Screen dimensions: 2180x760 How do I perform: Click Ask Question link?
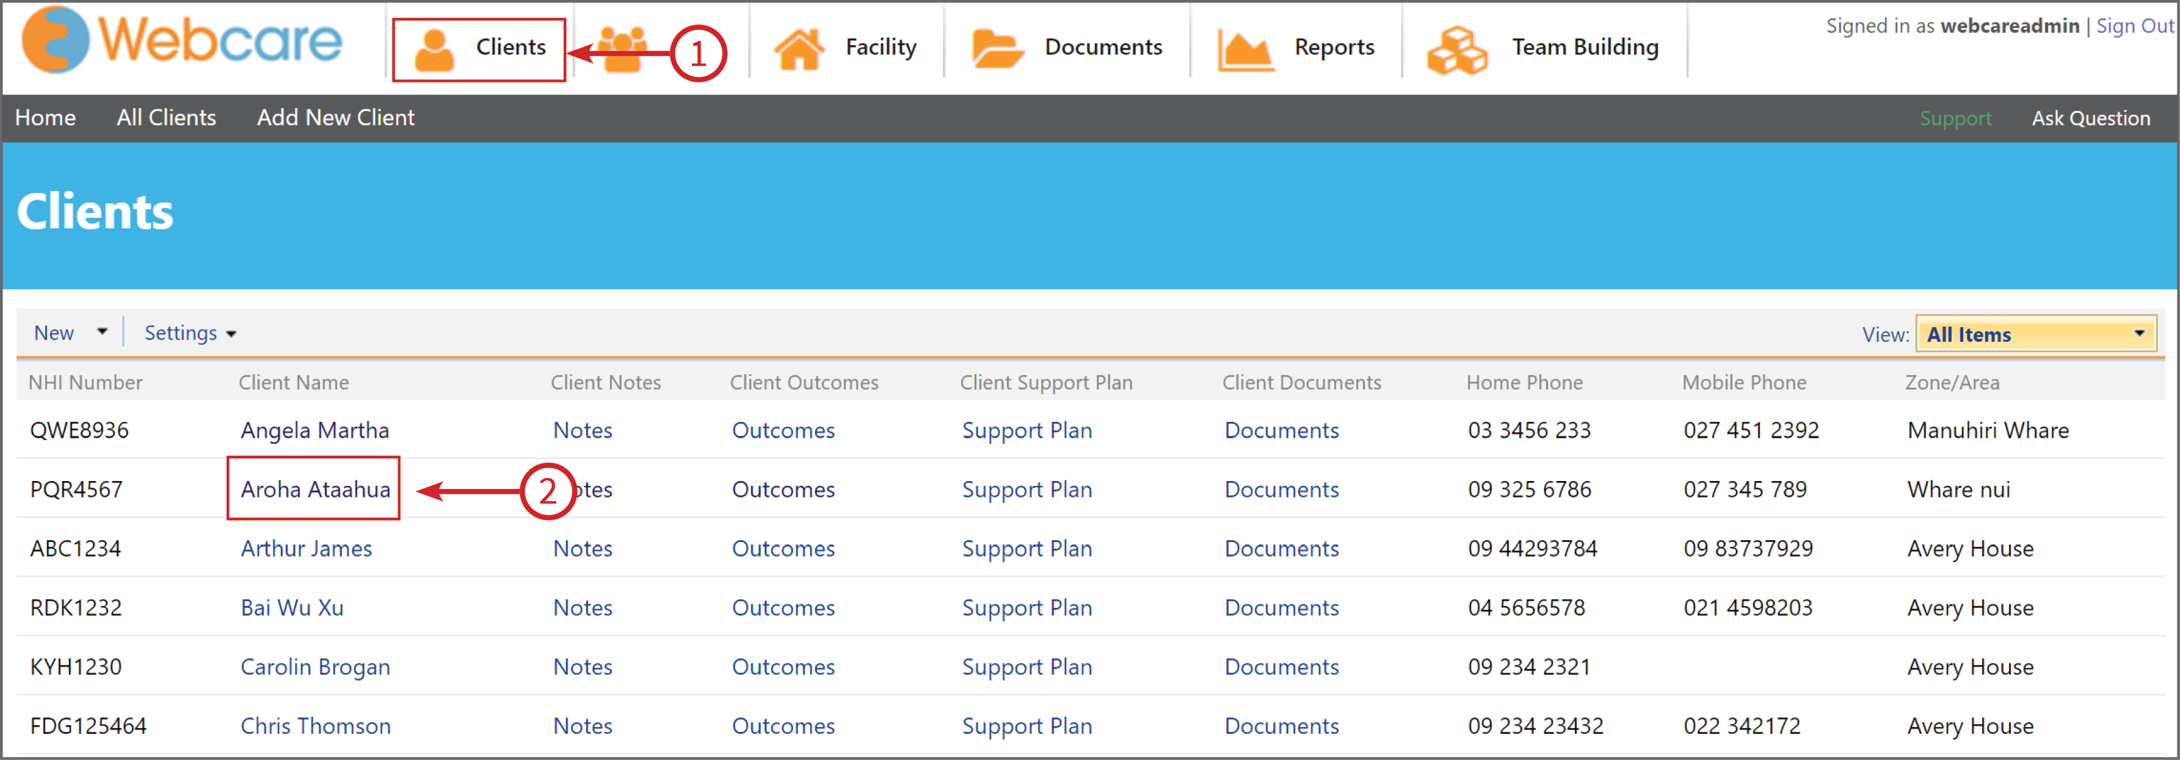pyautogui.click(x=2090, y=118)
